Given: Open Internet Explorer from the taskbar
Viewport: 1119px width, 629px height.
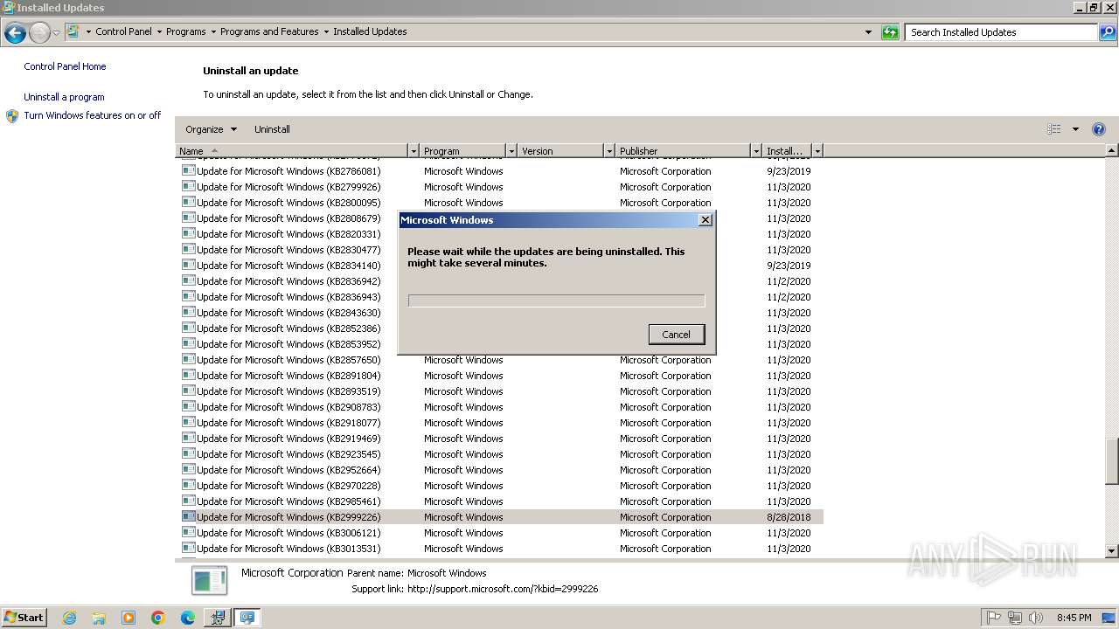Looking at the screenshot, I should coord(69,618).
